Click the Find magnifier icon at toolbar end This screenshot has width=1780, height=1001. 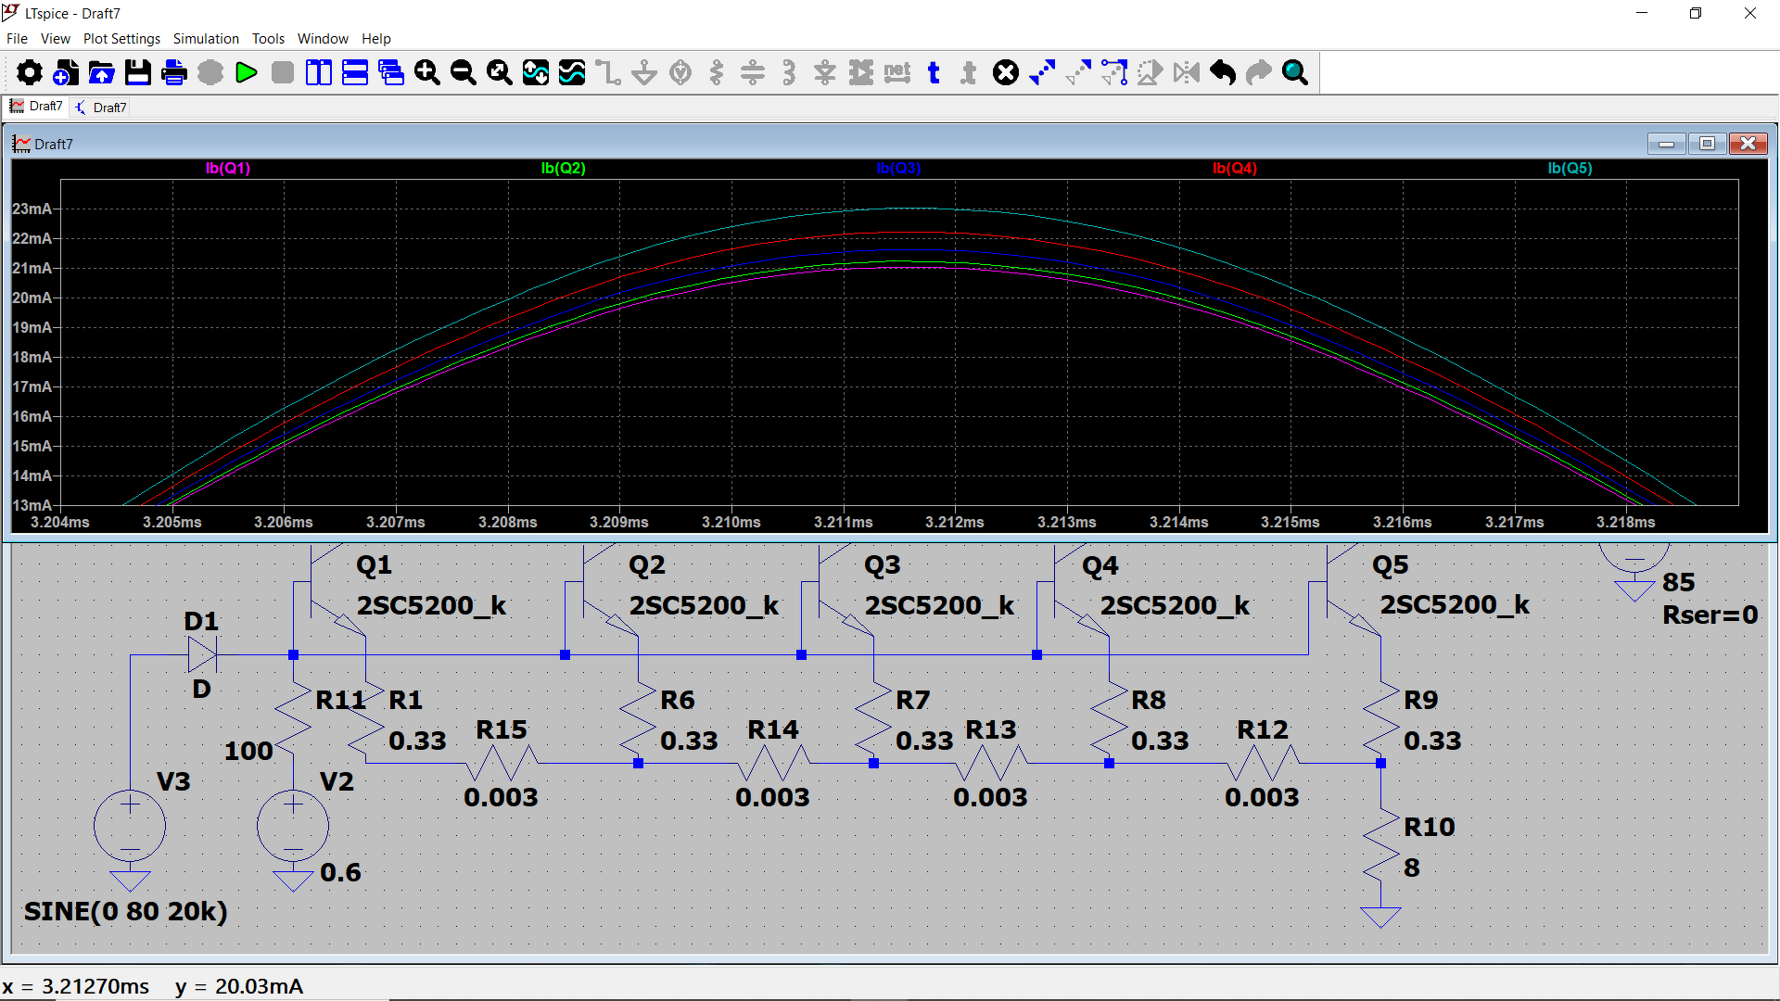coord(1295,72)
